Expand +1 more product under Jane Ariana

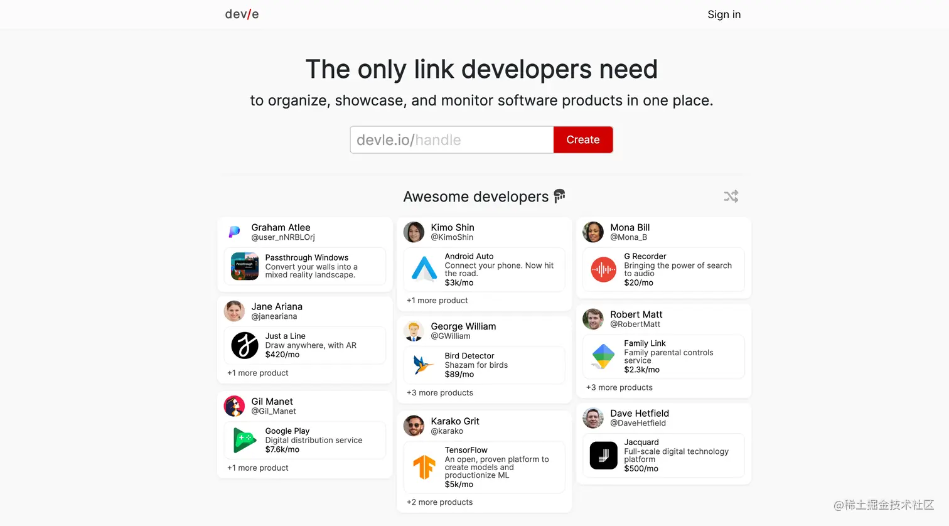258,373
